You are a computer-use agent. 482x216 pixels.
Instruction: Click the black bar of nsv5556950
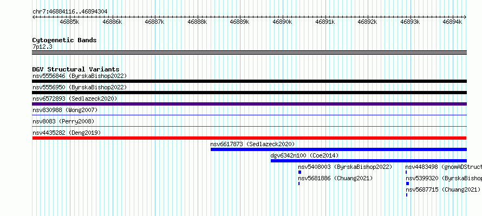pyautogui.click(x=249, y=93)
